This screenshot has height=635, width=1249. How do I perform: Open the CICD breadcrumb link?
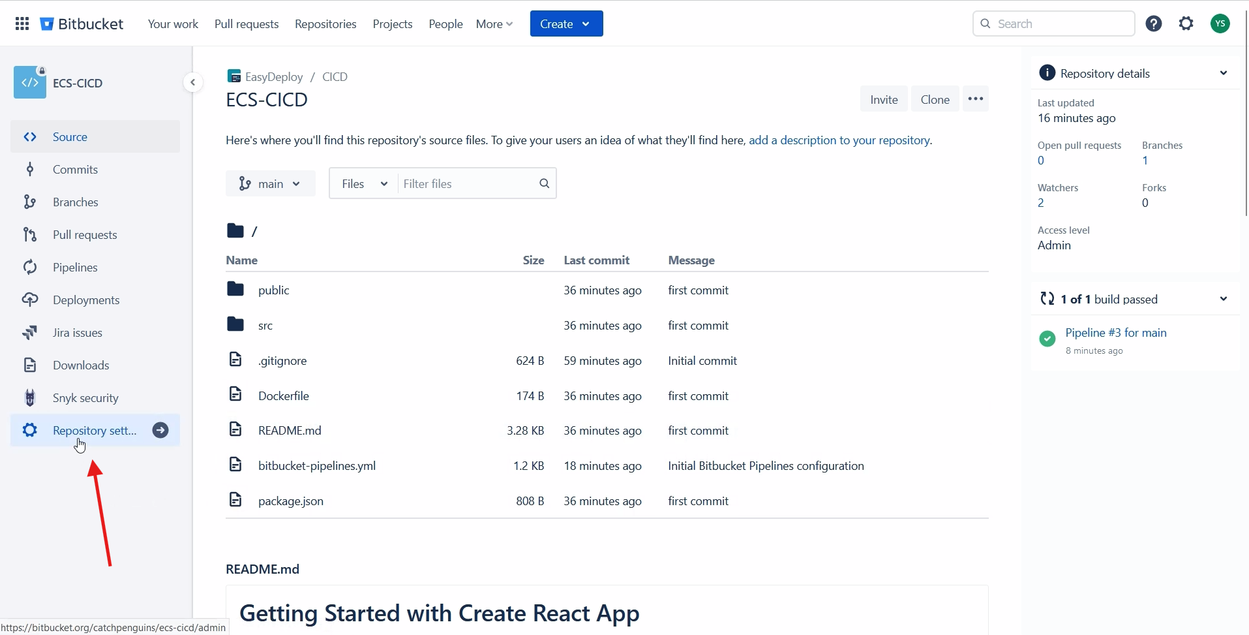pyautogui.click(x=335, y=77)
